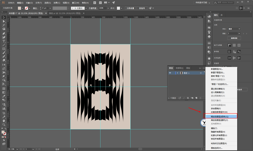Select the Hand tool

click(x=4, y=120)
